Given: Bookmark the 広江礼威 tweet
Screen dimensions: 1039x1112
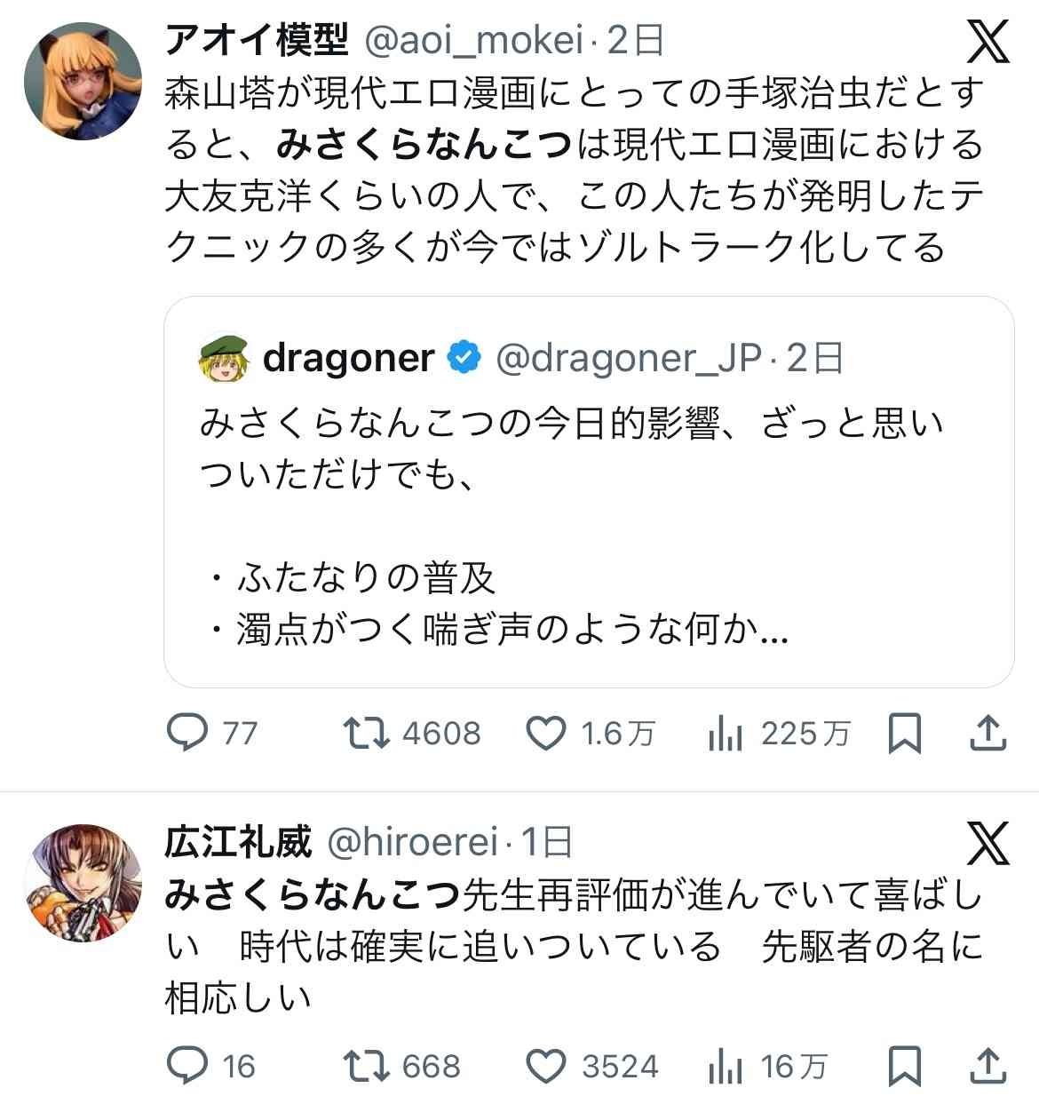Looking at the screenshot, I should [905, 1065].
